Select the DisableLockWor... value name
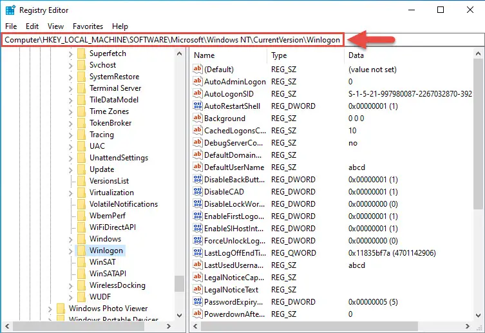485x333 pixels. tap(234, 204)
